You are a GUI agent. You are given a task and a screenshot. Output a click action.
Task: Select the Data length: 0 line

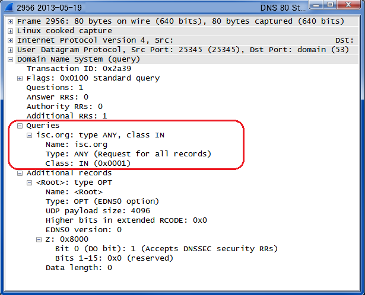(x=79, y=268)
